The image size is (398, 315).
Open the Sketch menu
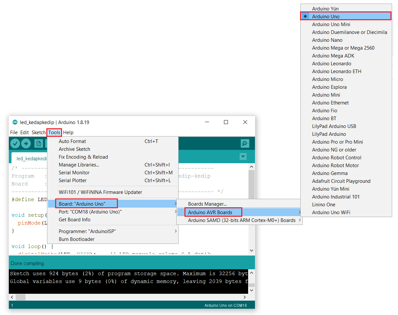coord(39,133)
